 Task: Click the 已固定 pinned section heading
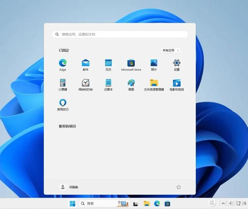pyautogui.click(x=64, y=51)
